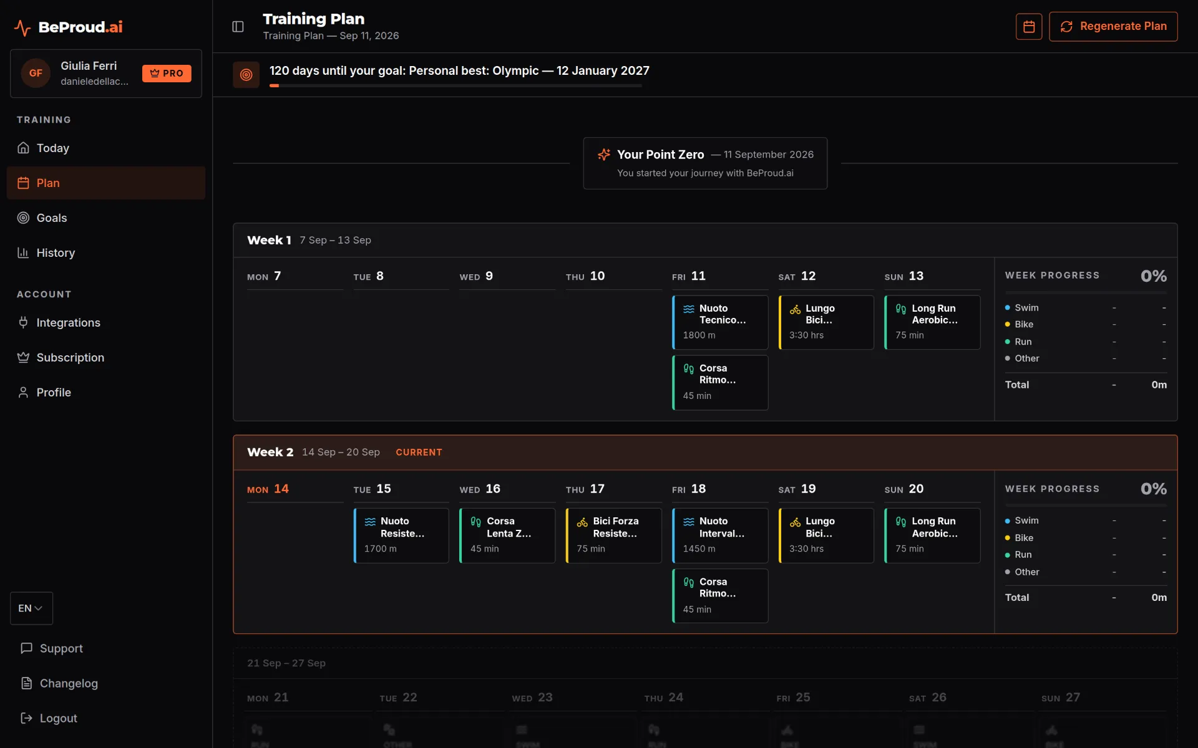Open Saturday 12 Lungo Bici workout
The image size is (1198, 748).
[x=826, y=322]
